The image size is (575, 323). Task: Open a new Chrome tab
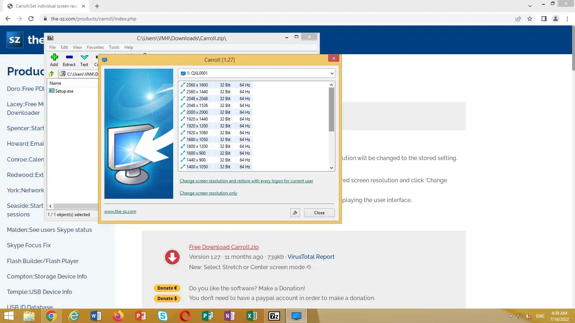[97, 6]
